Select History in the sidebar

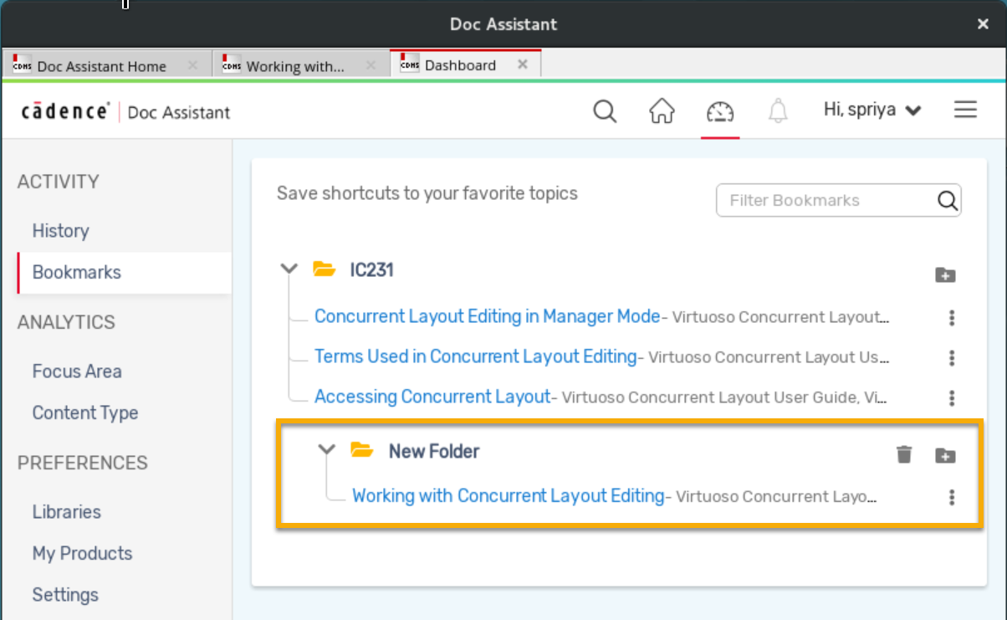pos(60,231)
